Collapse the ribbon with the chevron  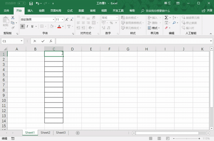coord(211,34)
